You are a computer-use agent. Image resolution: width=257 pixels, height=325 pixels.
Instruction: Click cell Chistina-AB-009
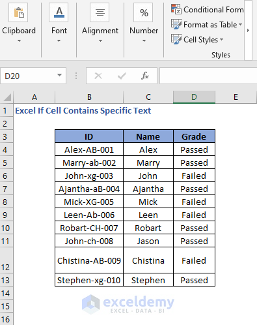pos(89,260)
